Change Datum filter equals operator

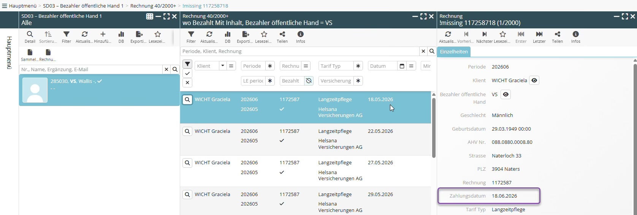(x=411, y=66)
